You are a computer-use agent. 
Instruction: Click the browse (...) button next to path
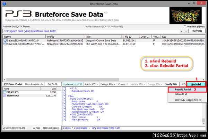pos(186,31)
